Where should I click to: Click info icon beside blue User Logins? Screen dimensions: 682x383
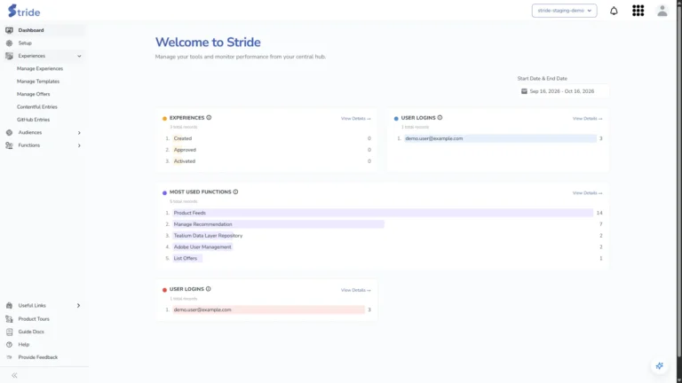click(x=440, y=118)
